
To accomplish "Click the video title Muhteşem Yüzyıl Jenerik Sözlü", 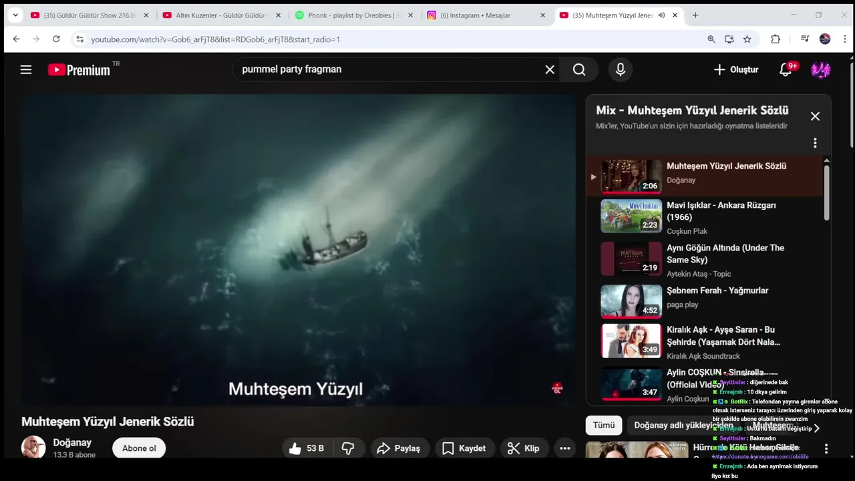I will pyautogui.click(x=108, y=422).
